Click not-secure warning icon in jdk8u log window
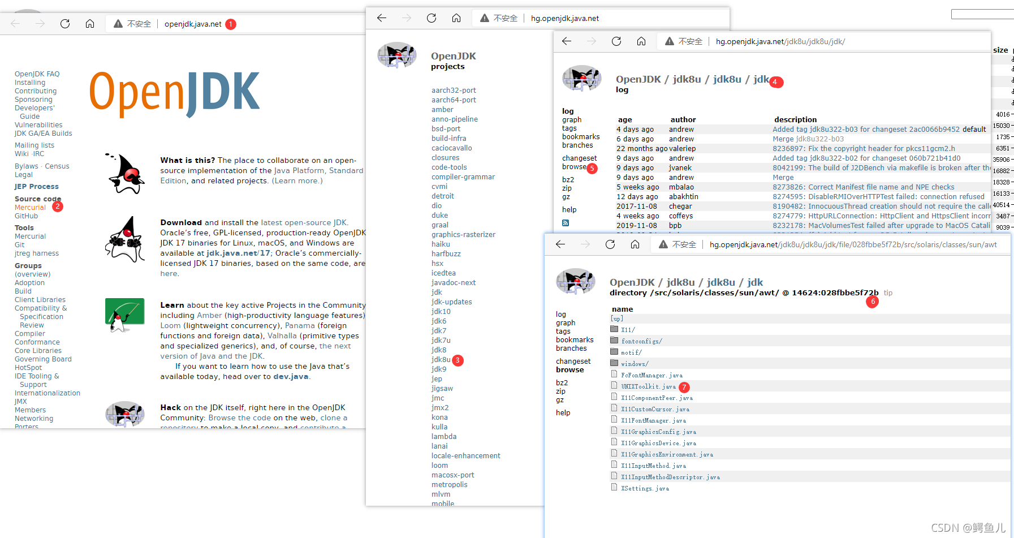This screenshot has width=1014, height=538. coord(670,41)
